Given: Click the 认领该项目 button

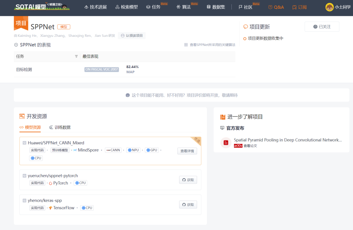Looking at the screenshot, I should click(132, 36).
